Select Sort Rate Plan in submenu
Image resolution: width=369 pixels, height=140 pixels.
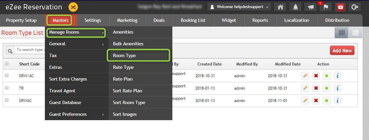click(141, 91)
